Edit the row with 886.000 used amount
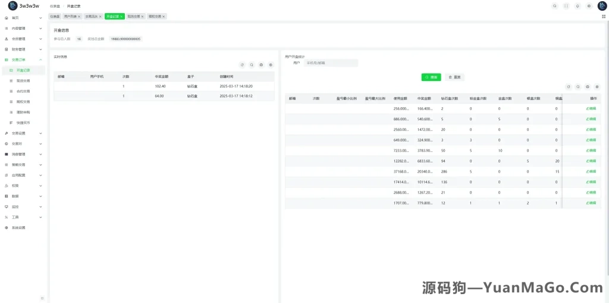Image resolution: width=609 pixels, height=303 pixels. click(591, 119)
